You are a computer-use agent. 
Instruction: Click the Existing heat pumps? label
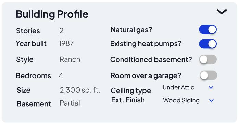[146, 44]
